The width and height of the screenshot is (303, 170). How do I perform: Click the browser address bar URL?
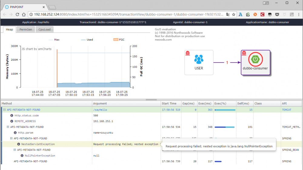pyautogui.click(x=128, y=14)
